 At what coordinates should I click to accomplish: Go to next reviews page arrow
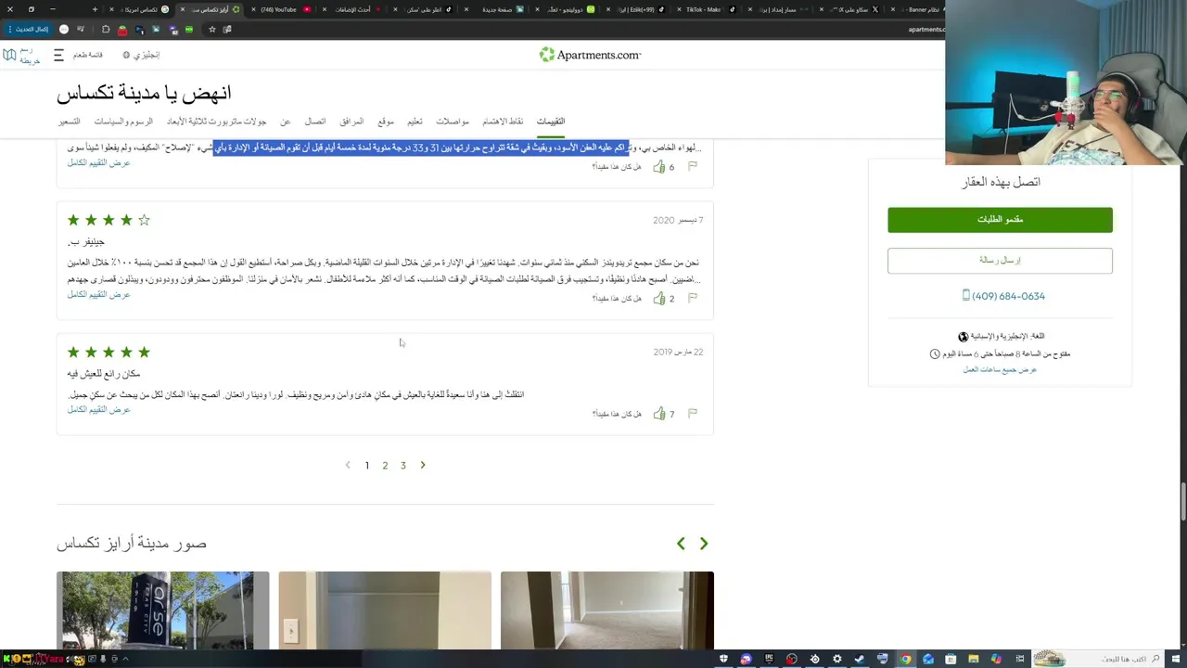(x=423, y=465)
